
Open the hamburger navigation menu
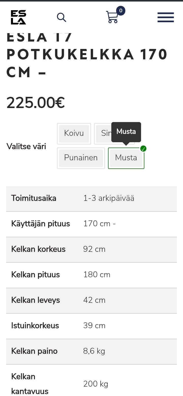pos(165,17)
